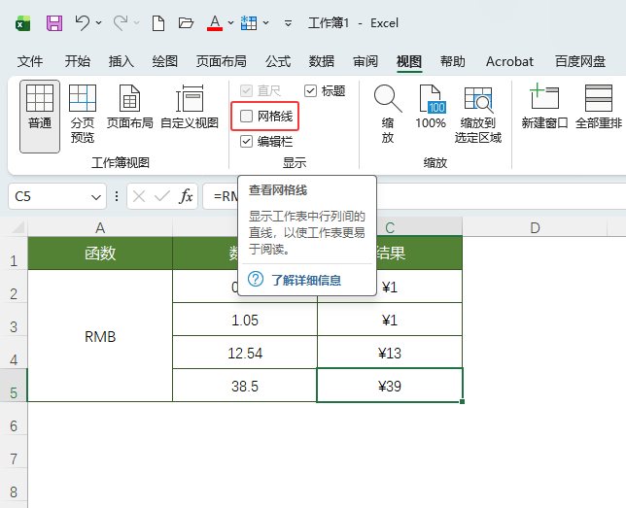Select column C header
The image size is (626, 508).
[390, 228]
